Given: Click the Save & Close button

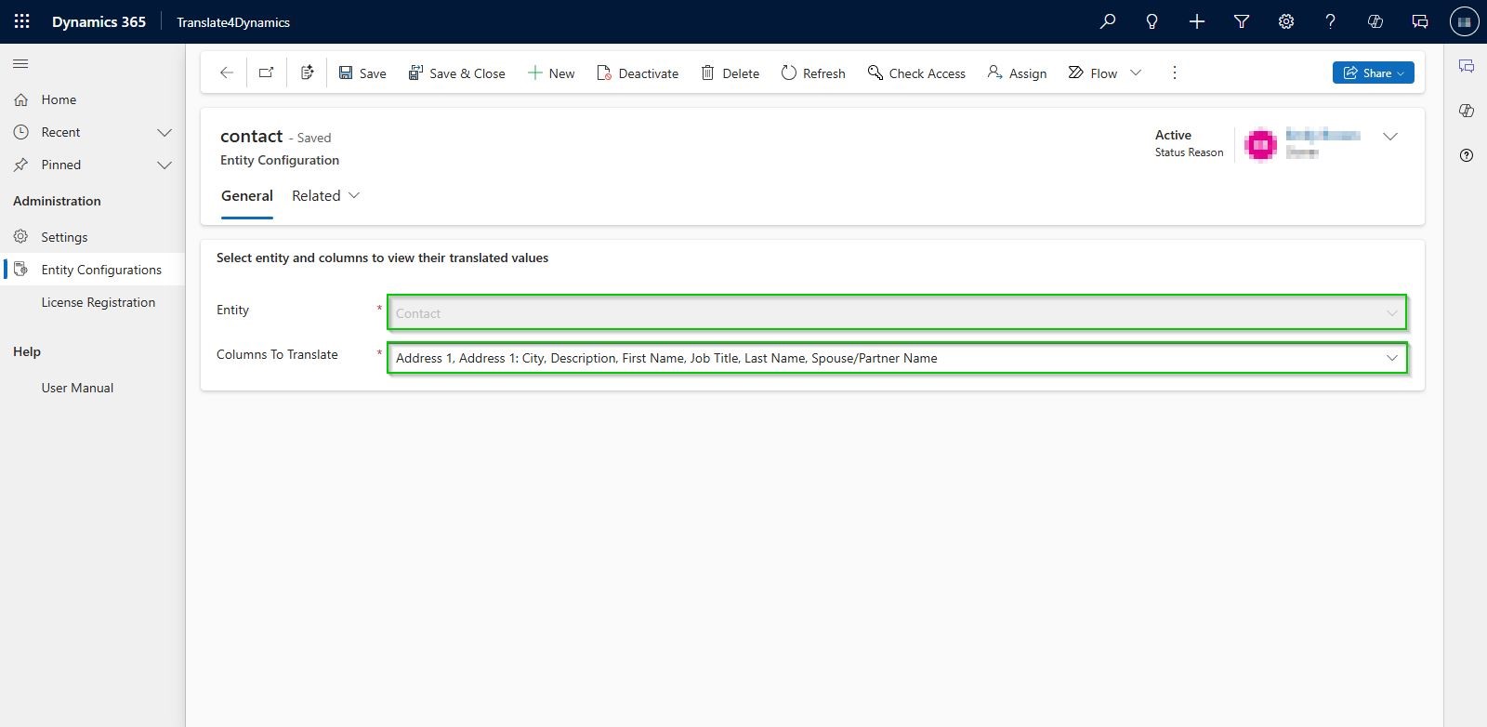Looking at the screenshot, I should click(456, 73).
